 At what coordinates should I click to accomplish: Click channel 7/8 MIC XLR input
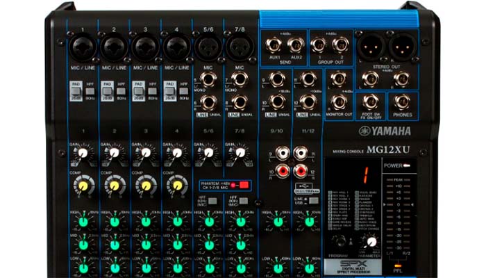coord(240,47)
